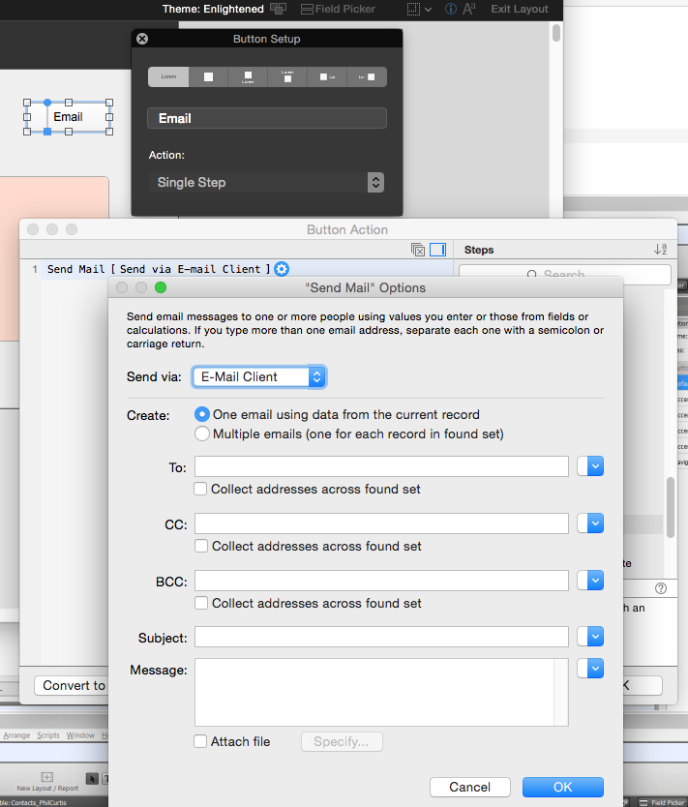The width and height of the screenshot is (688, 807).
Task: Expand the Action Single Step dropdown
Action: pyautogui.click(x=266, y=182)
